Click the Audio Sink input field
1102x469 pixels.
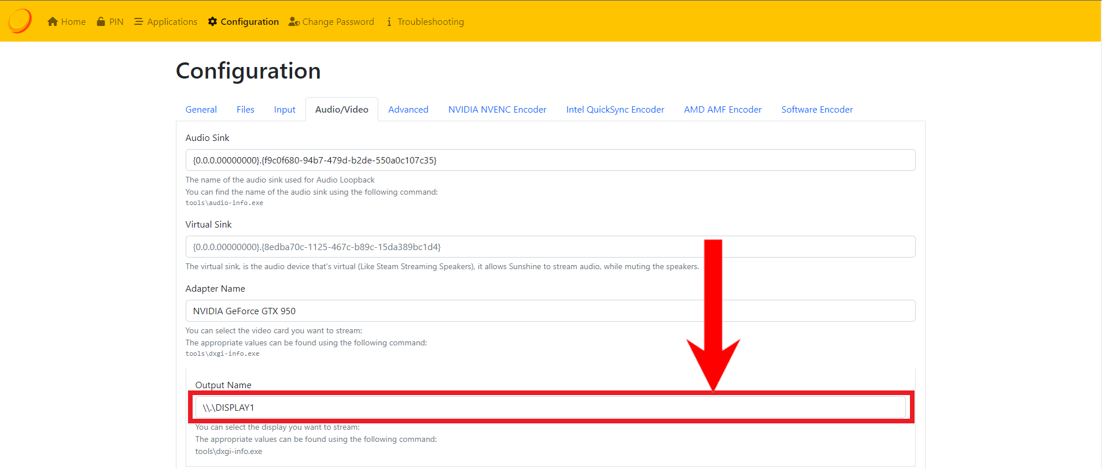[550, 161]
